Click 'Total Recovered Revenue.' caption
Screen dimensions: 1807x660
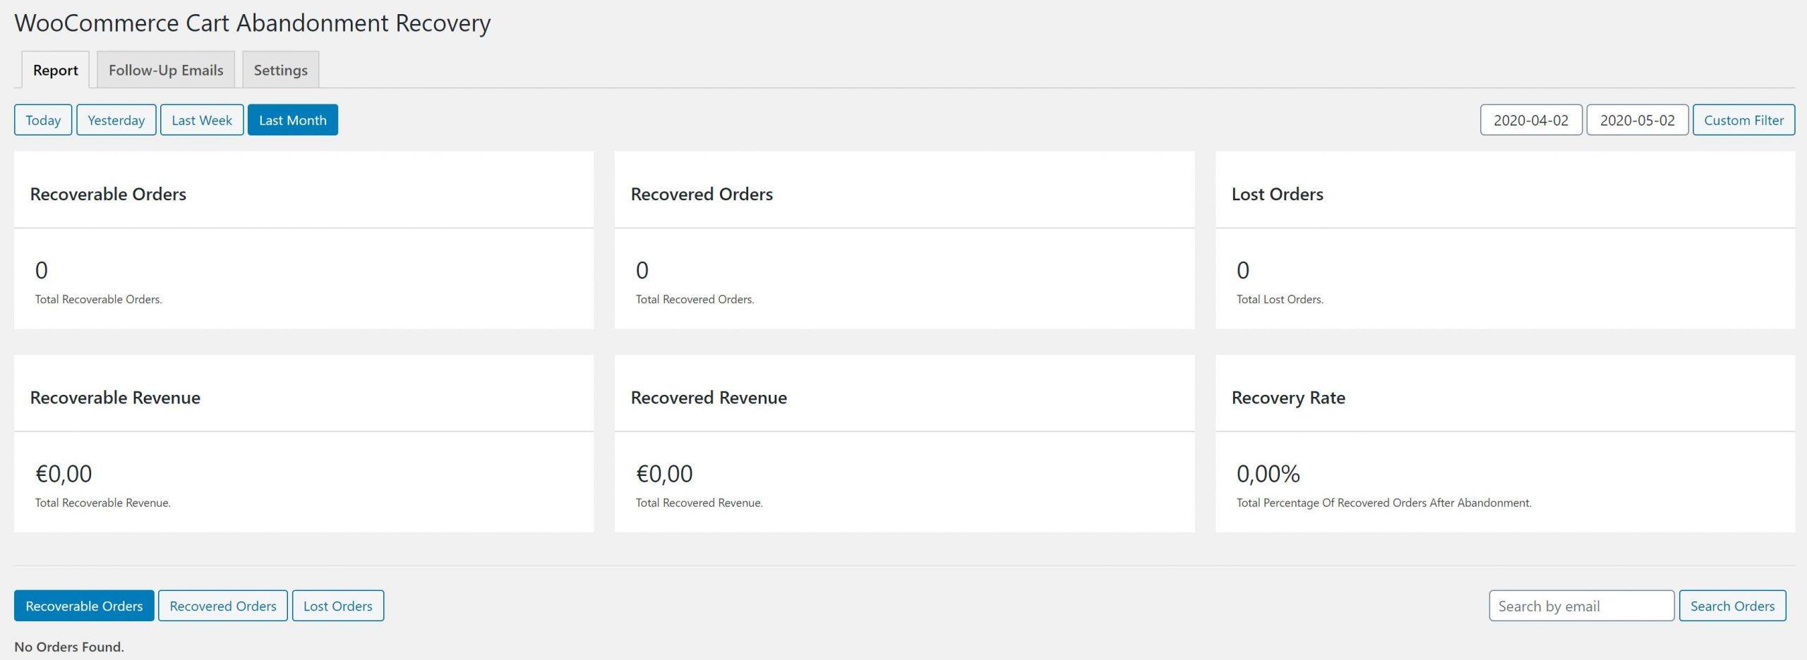(x=699, y=503)
